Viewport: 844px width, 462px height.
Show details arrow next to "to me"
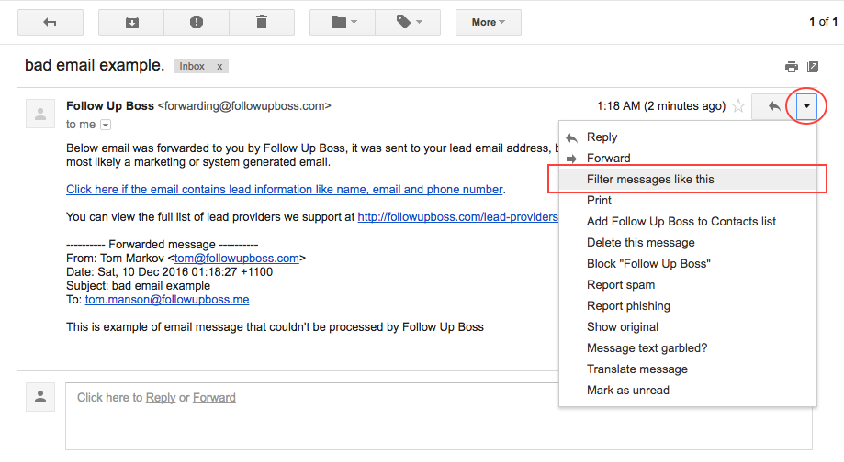coord(106,125)
